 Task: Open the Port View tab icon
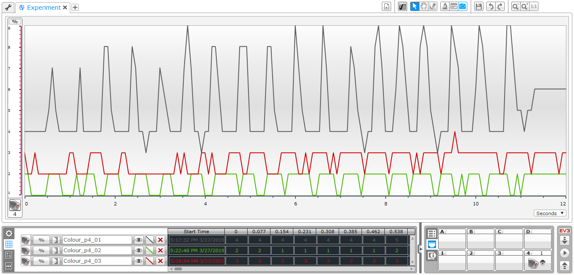[x=432, y=245]
